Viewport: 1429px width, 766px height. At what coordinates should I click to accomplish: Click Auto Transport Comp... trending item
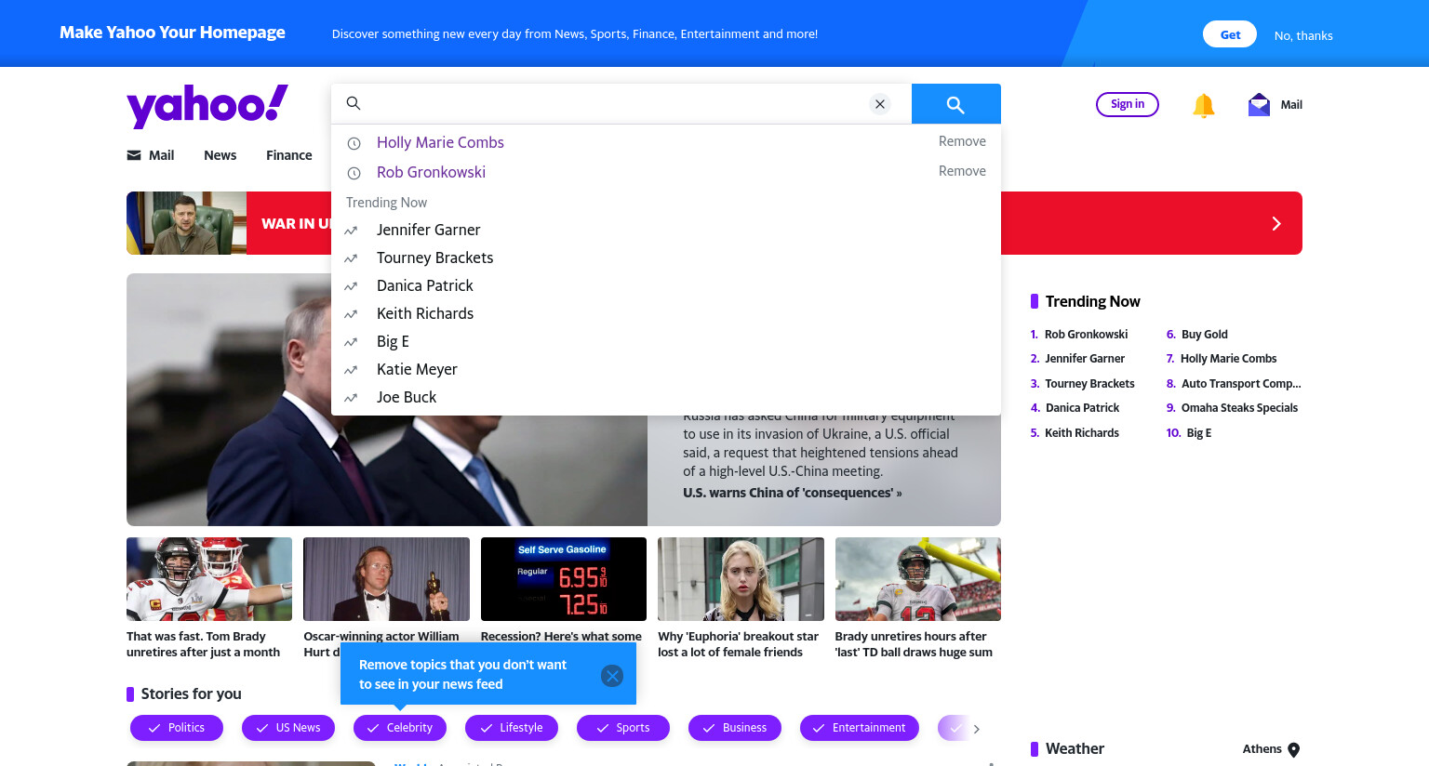1241,383
